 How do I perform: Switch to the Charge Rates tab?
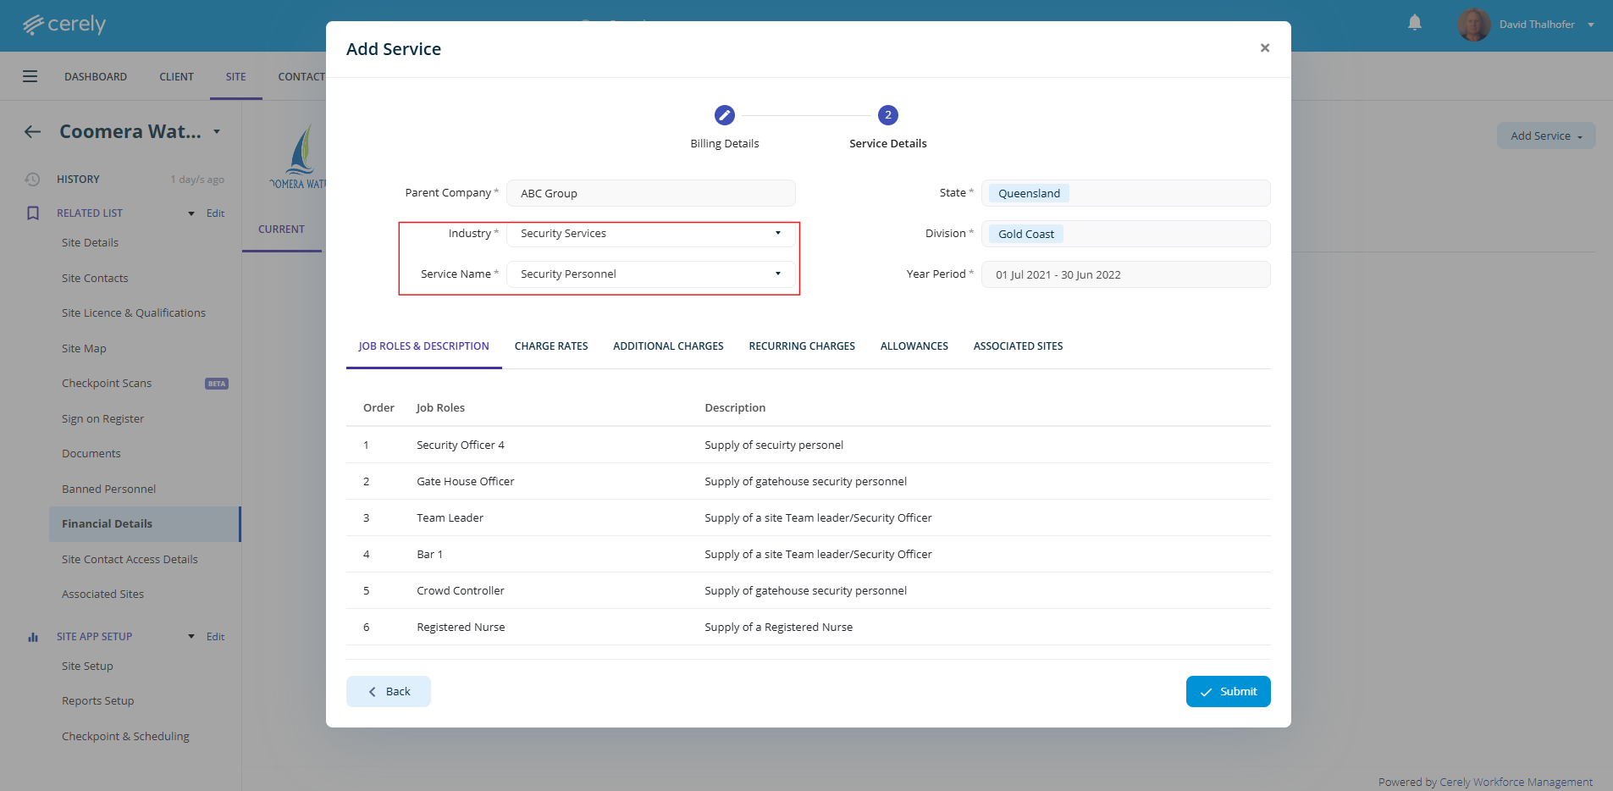point(550,346)
